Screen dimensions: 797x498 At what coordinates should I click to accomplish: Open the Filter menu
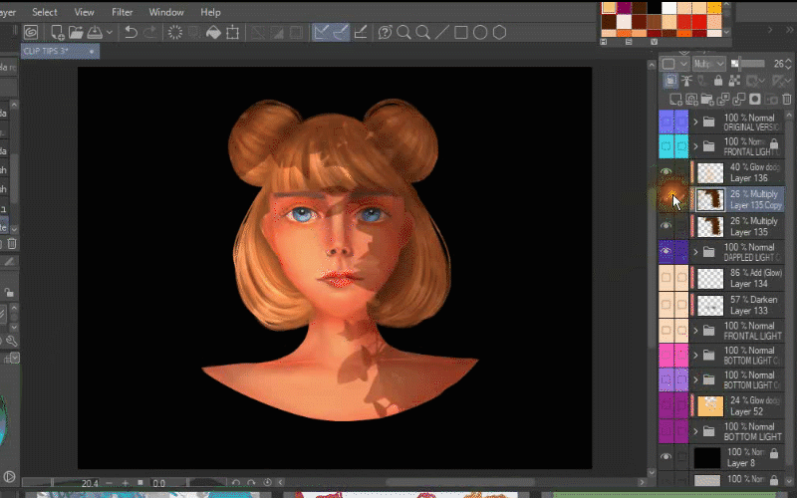123,12
